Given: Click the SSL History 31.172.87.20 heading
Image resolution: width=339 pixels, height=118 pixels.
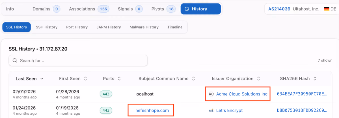Looking at the screenshot, I should [38, 49].
